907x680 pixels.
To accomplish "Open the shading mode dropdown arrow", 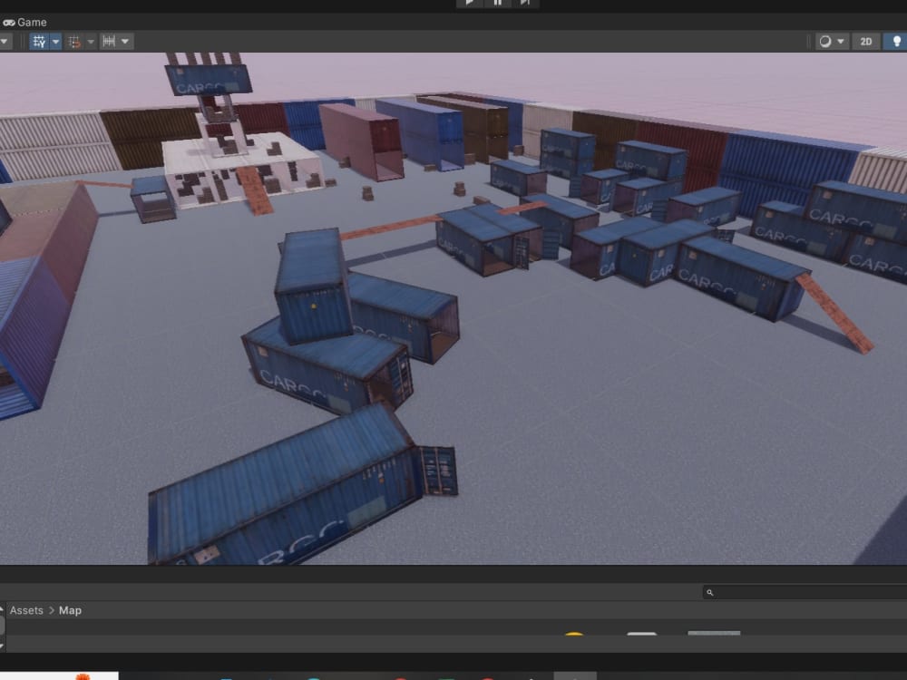I will [x=841, y=41].
